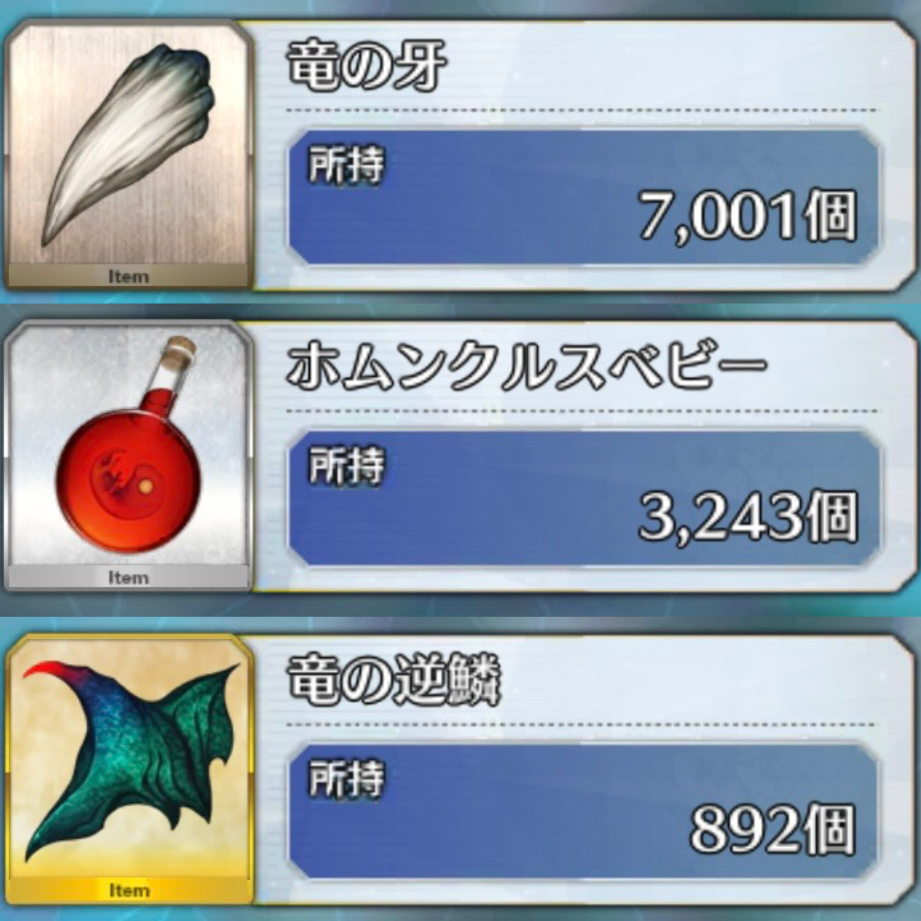Screen dimensions: 921x921
Task: Select the 竜の逆鱗 item title
Action: click(x=394, y=681)
